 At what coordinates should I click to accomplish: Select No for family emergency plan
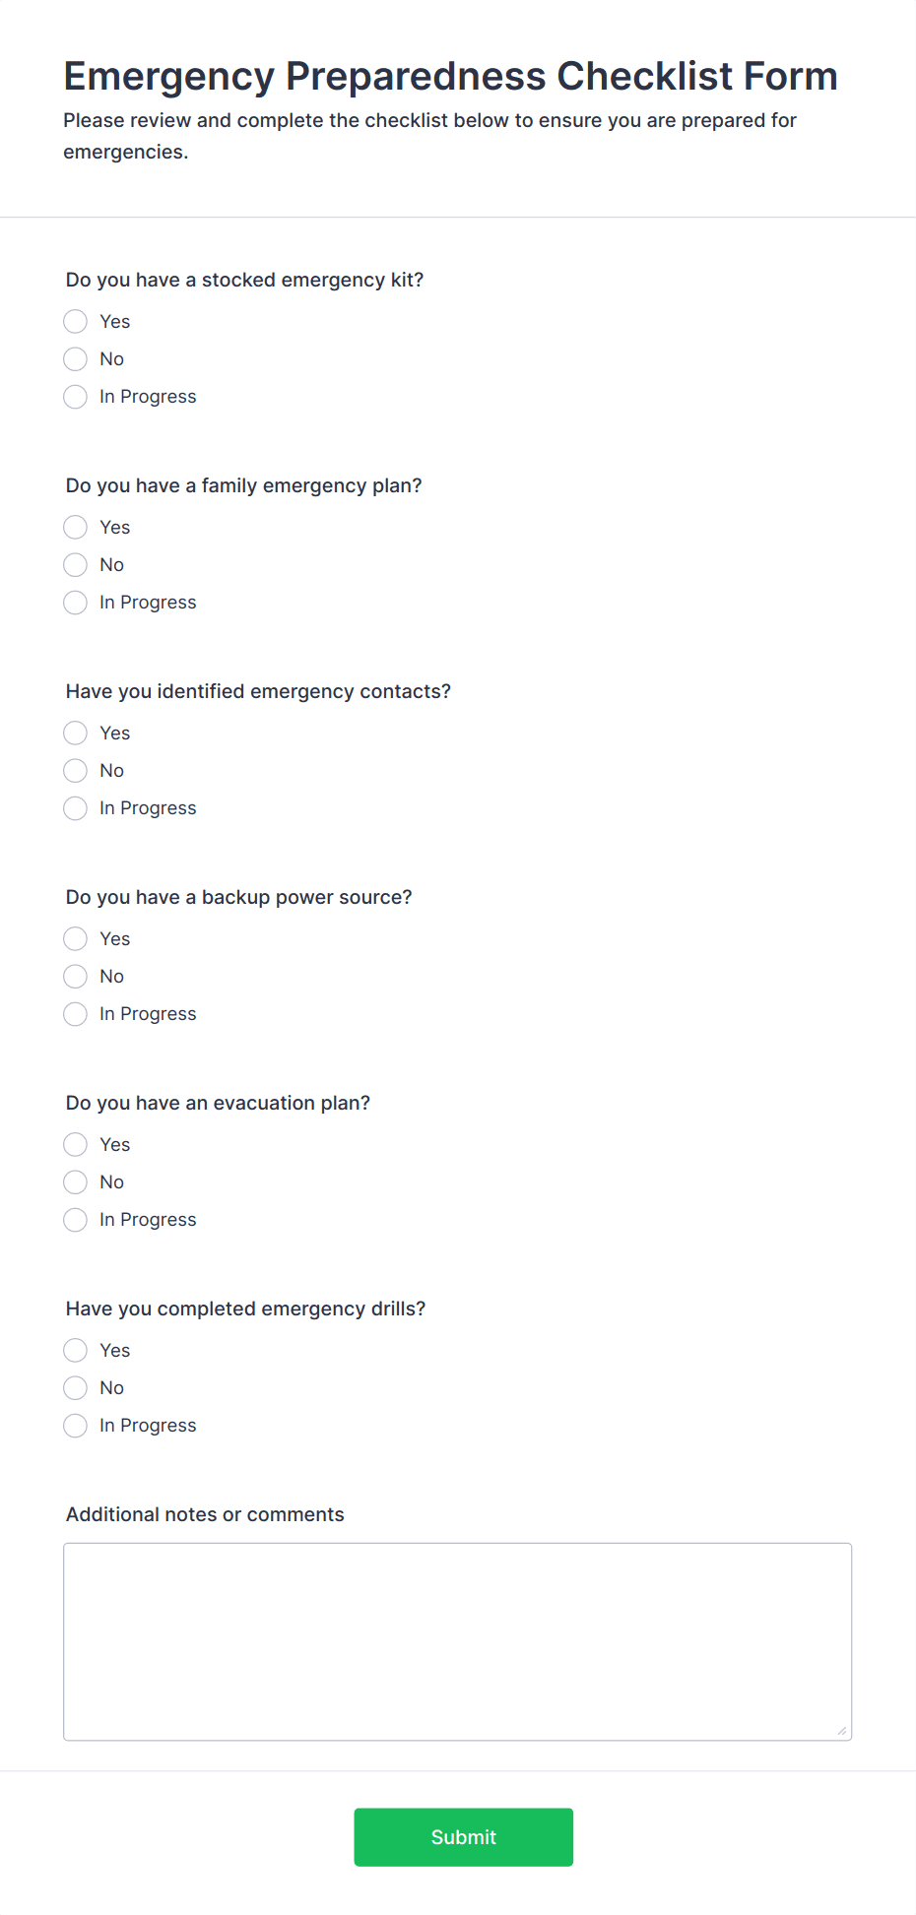(75, 564)
